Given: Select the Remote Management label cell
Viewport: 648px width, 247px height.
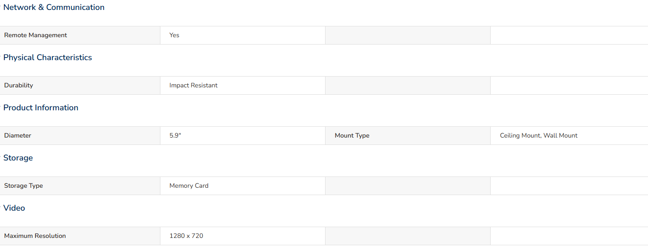Looking at the screenshot, I should [x=80, y=35].
